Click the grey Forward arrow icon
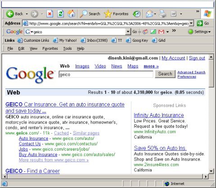The image size is (216, 188). (x=34, y=14)
